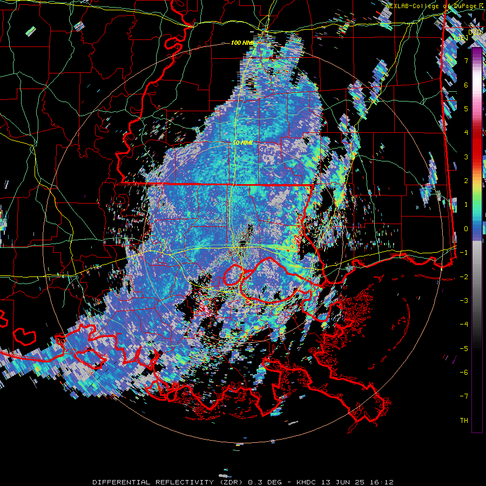
Task: Click the [dB] unit label above the scale
Action: click(x=460, y=38)
